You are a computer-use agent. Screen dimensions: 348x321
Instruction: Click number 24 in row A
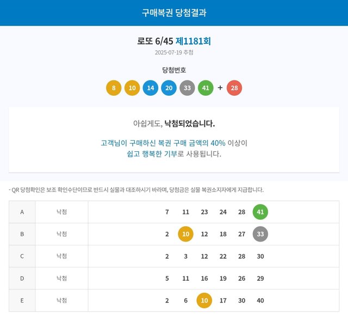click(x=223, y=212)
